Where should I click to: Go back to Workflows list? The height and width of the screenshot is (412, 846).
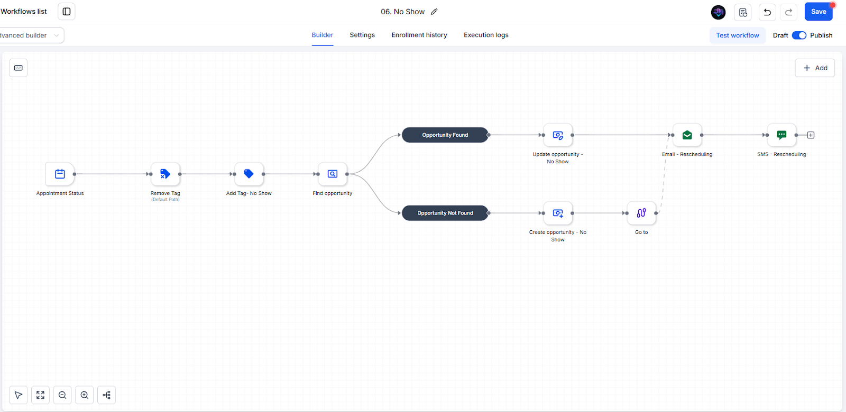pos(24,11)
